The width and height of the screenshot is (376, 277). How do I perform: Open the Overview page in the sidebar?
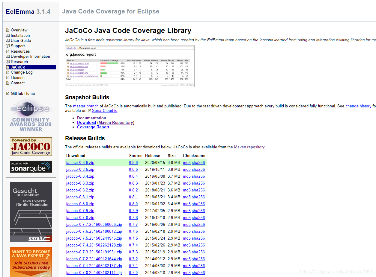pyautogui.click(x=19, y=30)
